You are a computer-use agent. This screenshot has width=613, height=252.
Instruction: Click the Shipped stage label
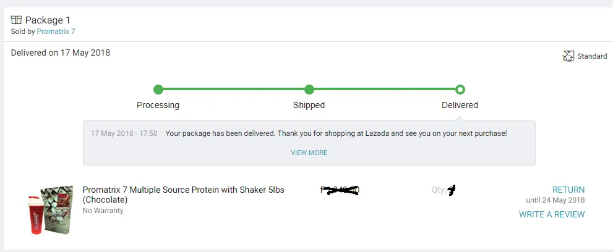[x=309, y=106]
